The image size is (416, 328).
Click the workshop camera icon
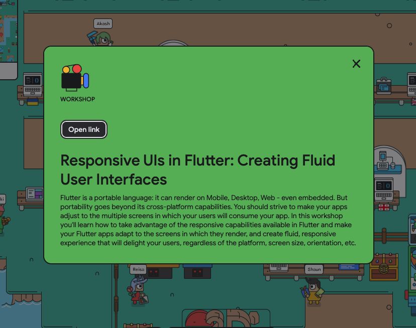(75, 78)
